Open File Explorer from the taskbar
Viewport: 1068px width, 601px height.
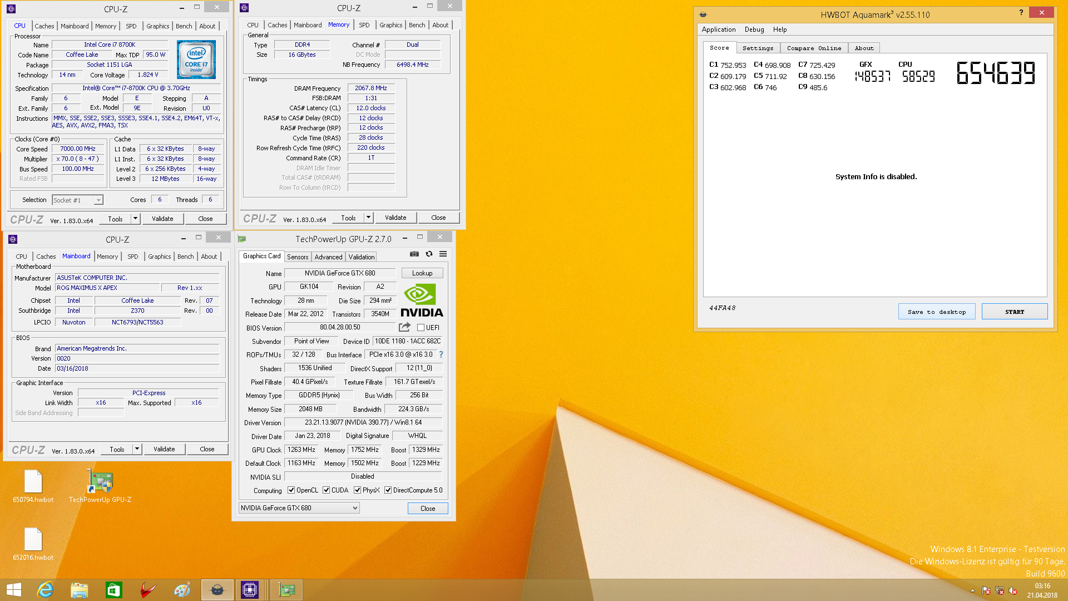click(80, 590)
